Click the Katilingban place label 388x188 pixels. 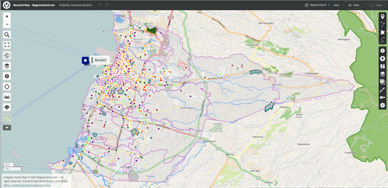[344, 39]
